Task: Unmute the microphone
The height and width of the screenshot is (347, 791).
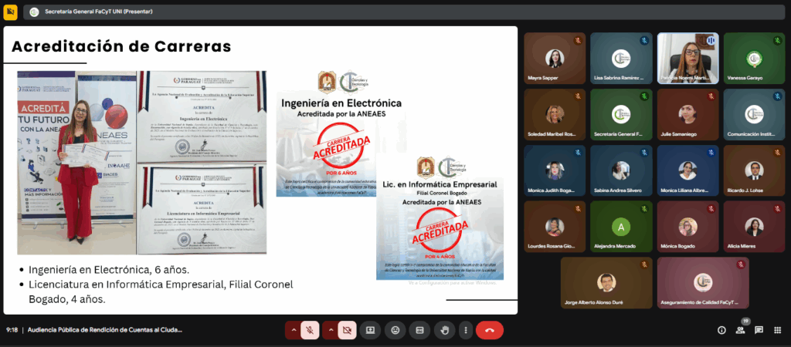Action: pyautogui.click(x=311, y=330)
